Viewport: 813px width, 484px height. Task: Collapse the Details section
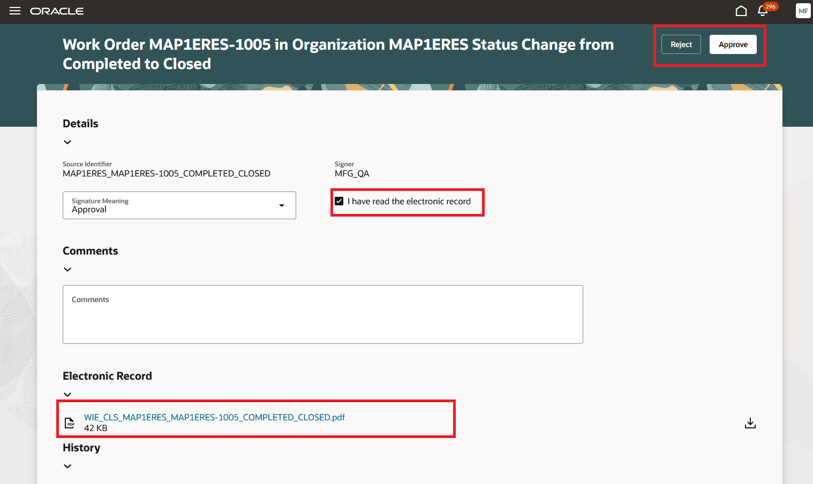pos(67,142)
